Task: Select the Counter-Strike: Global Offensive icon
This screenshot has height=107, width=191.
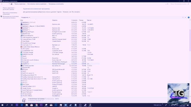Action: tap(21, 47)
